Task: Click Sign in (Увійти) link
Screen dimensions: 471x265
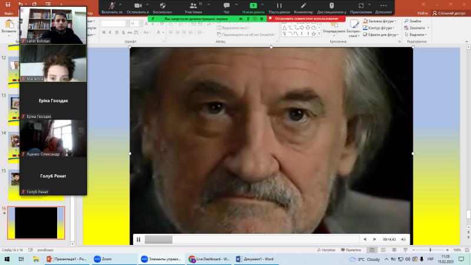Action: coord(422,13)
